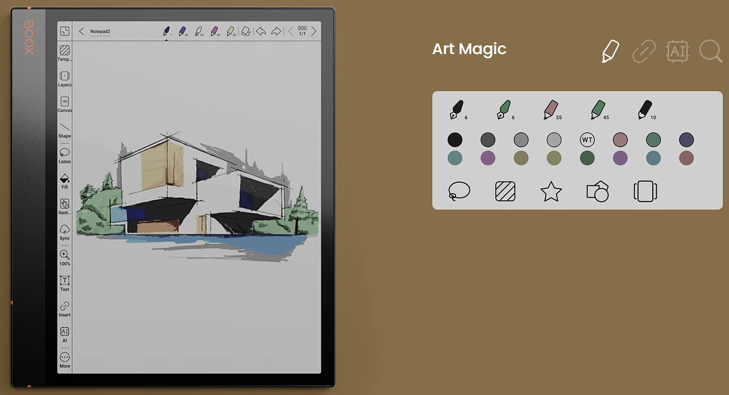Screen dimensions: 729x395
Task: Select the eraser in the top toolbar
Action: 246,31
